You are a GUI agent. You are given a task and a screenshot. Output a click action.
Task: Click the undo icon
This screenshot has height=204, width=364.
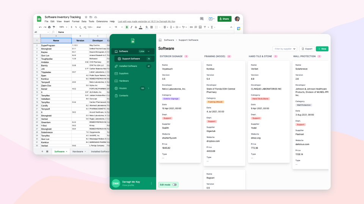click(41, 27)
